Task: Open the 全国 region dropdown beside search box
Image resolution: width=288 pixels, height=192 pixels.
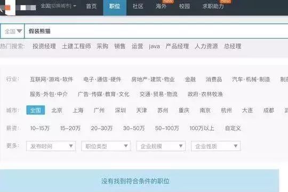Action: pos(12,31)
